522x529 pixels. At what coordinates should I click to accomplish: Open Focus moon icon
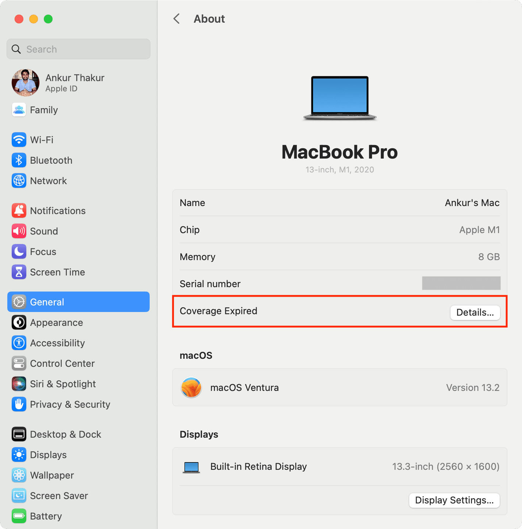pyautogui.click(x=19, y=251)
